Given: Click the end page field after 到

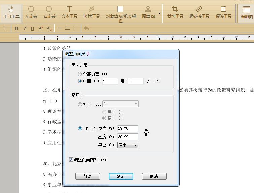Looking at the screenshot, I should pyautogui.click(x=136, y=81).
